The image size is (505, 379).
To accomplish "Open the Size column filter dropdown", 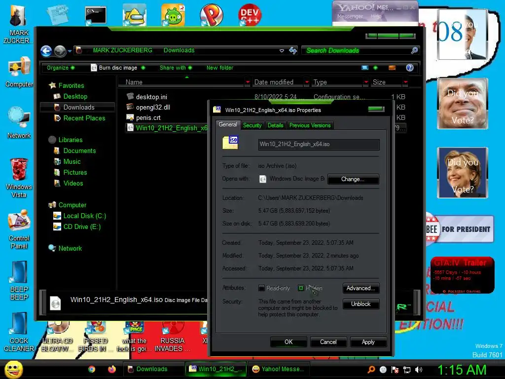I will 405,82.
